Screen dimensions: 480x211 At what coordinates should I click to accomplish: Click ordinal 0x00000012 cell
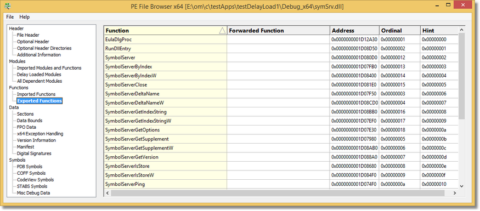[400, 58]
